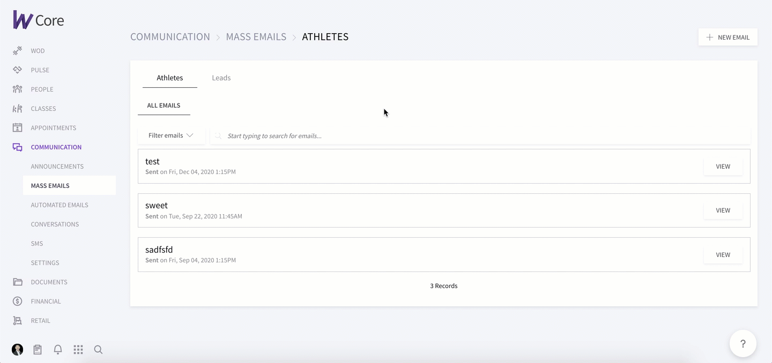This screenshot has height=363, width=772.
Task: Click the Financial dollar icon
Action: coord(18,301)
